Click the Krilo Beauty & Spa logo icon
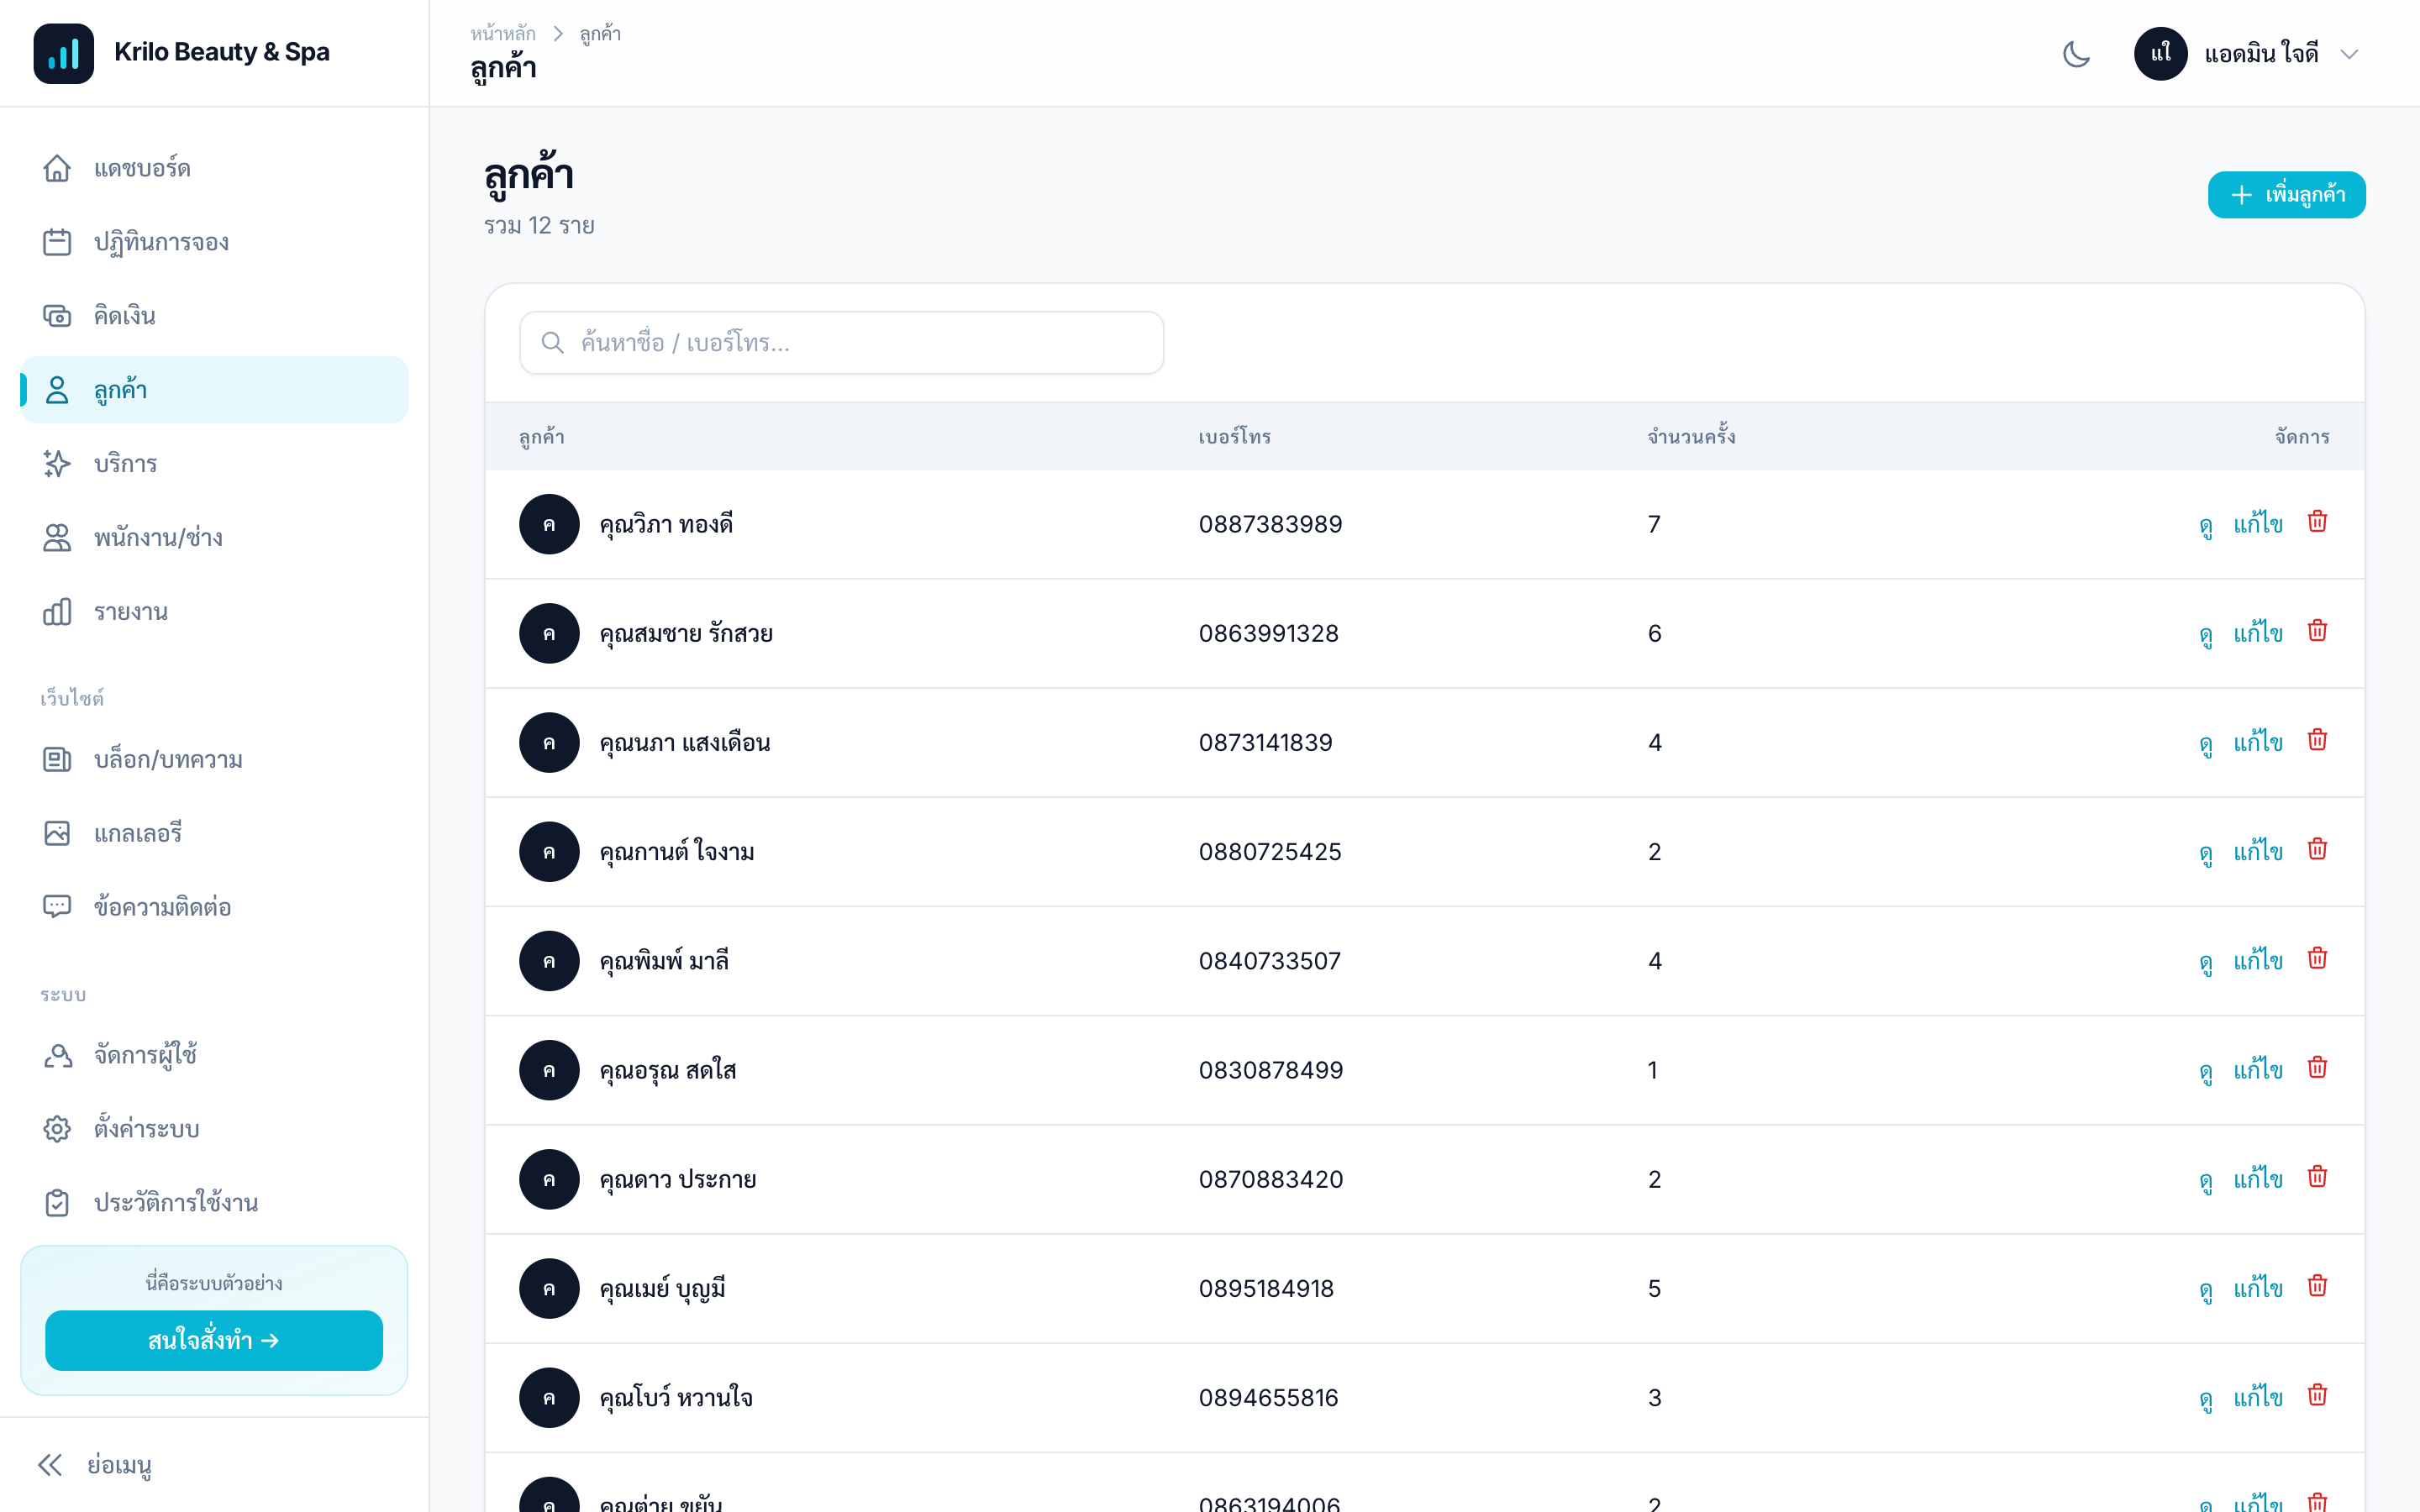 63,54
